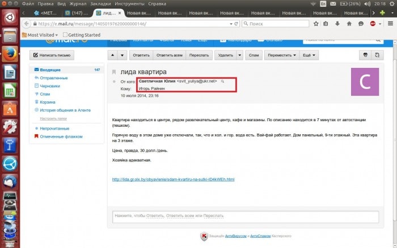Open the lida.gr.olx.by apartment link
397x248 pixels.
click(173, 179)
